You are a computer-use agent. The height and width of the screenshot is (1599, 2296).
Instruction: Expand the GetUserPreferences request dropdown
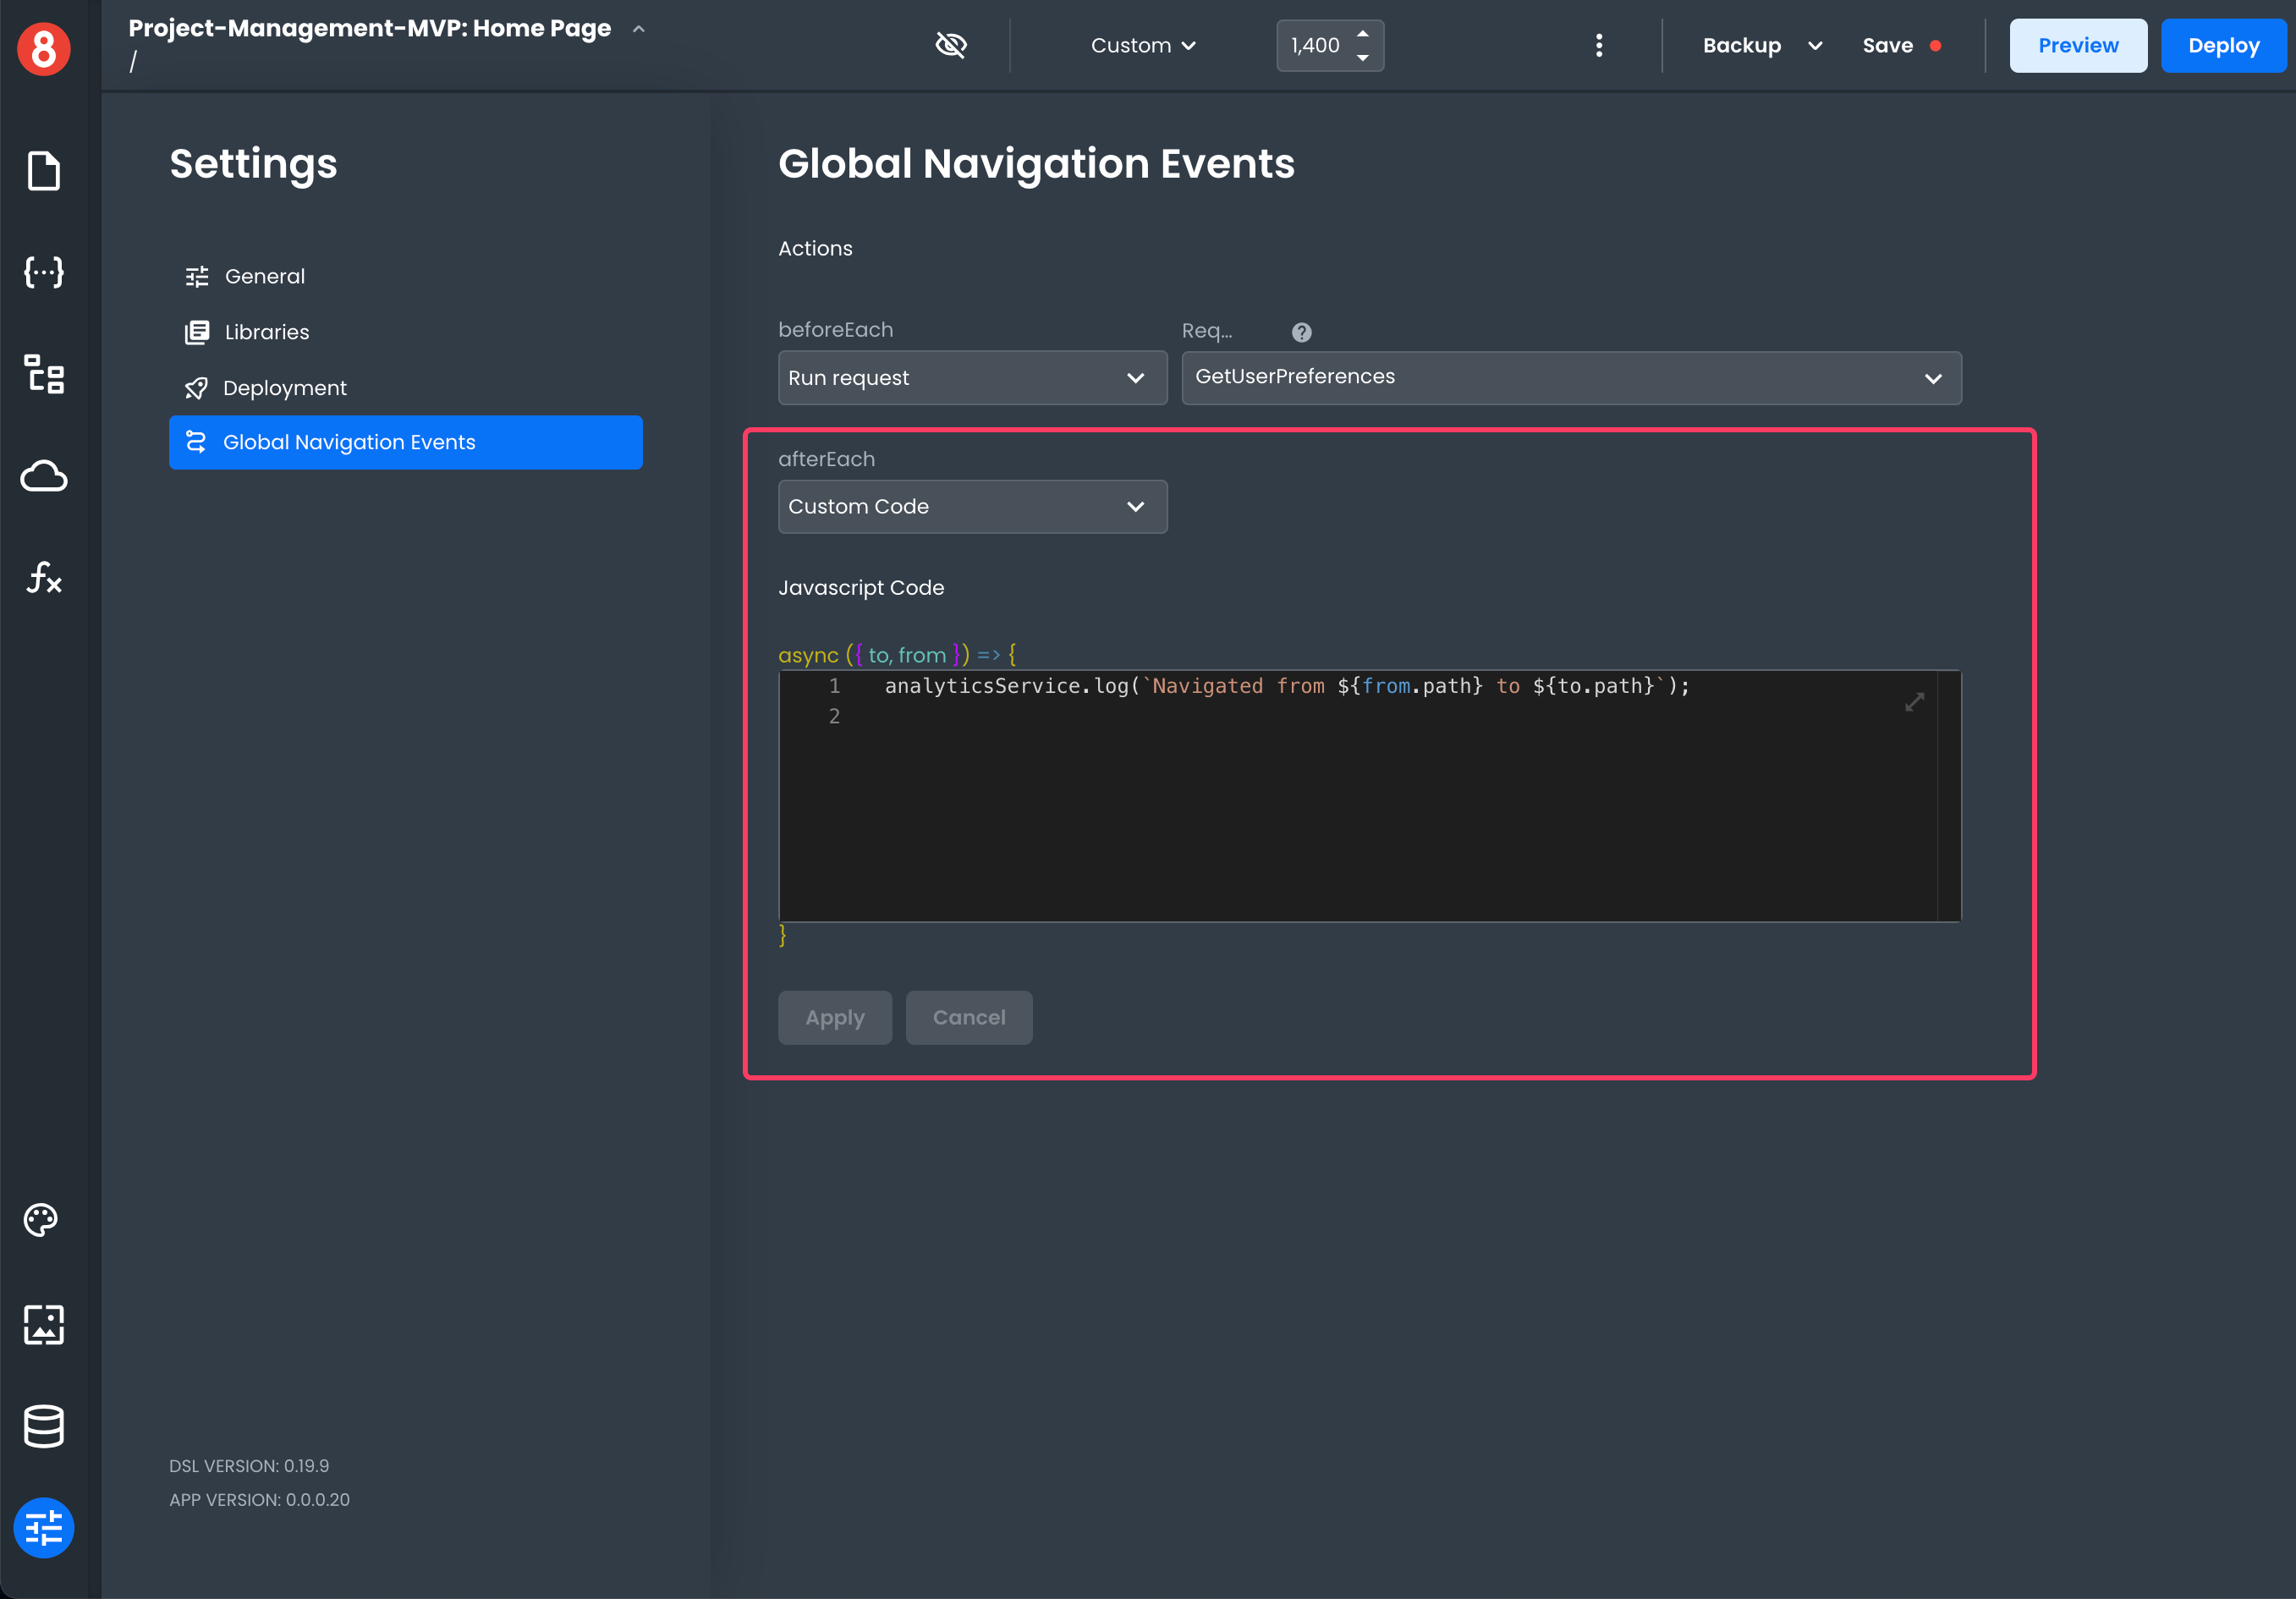[x=1570, y=378]
